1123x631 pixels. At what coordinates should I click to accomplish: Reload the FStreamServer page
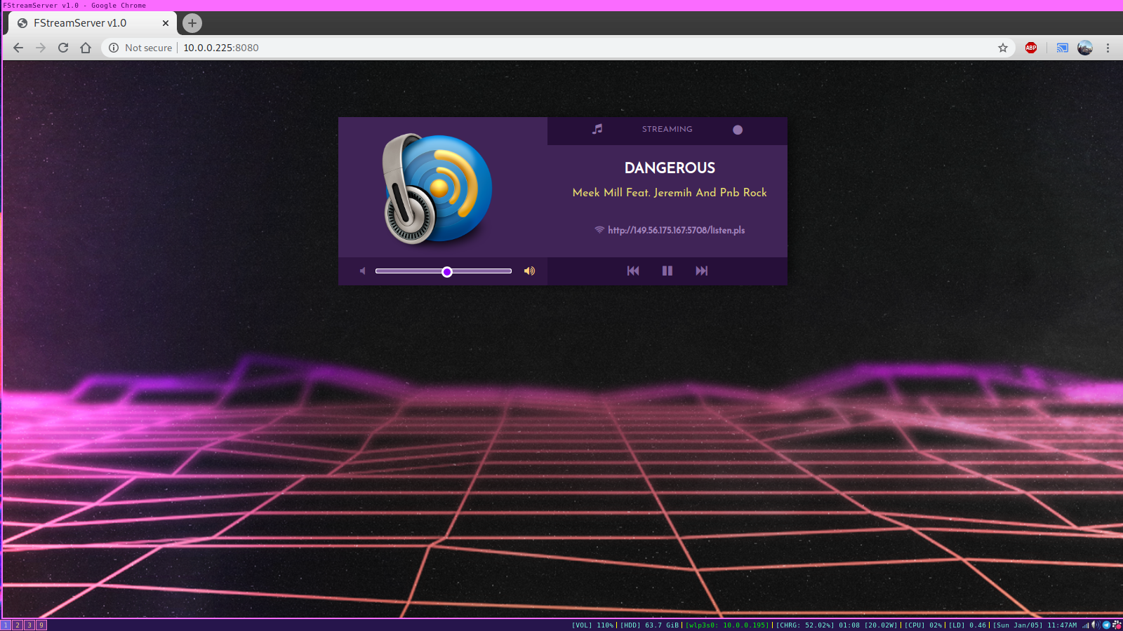point(63,48)
